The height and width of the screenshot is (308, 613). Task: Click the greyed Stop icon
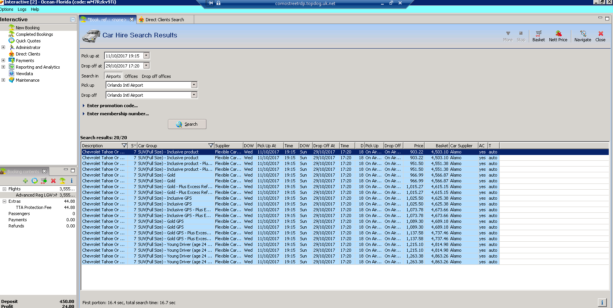point(521,34)
